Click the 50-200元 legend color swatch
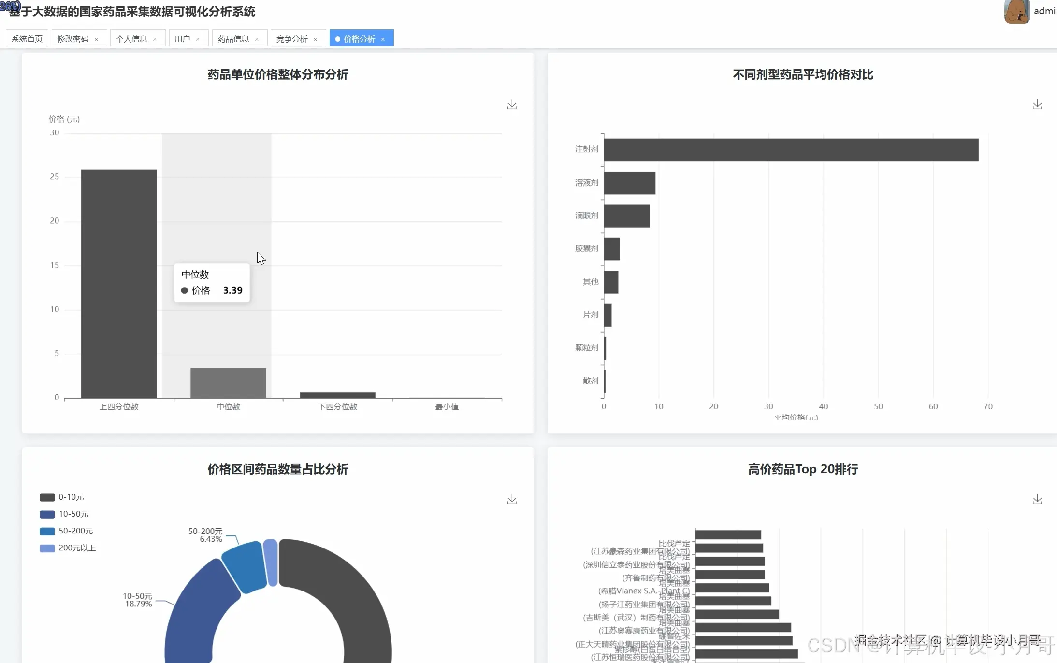The image size is (1057, 663). pos(47,531)
